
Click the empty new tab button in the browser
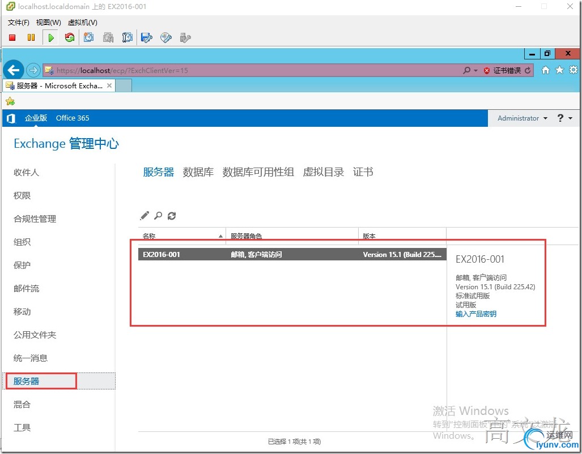pyautogui.click(x=124, y=85)
